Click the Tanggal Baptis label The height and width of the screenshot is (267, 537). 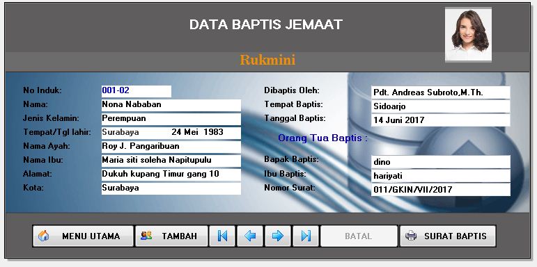295,118
